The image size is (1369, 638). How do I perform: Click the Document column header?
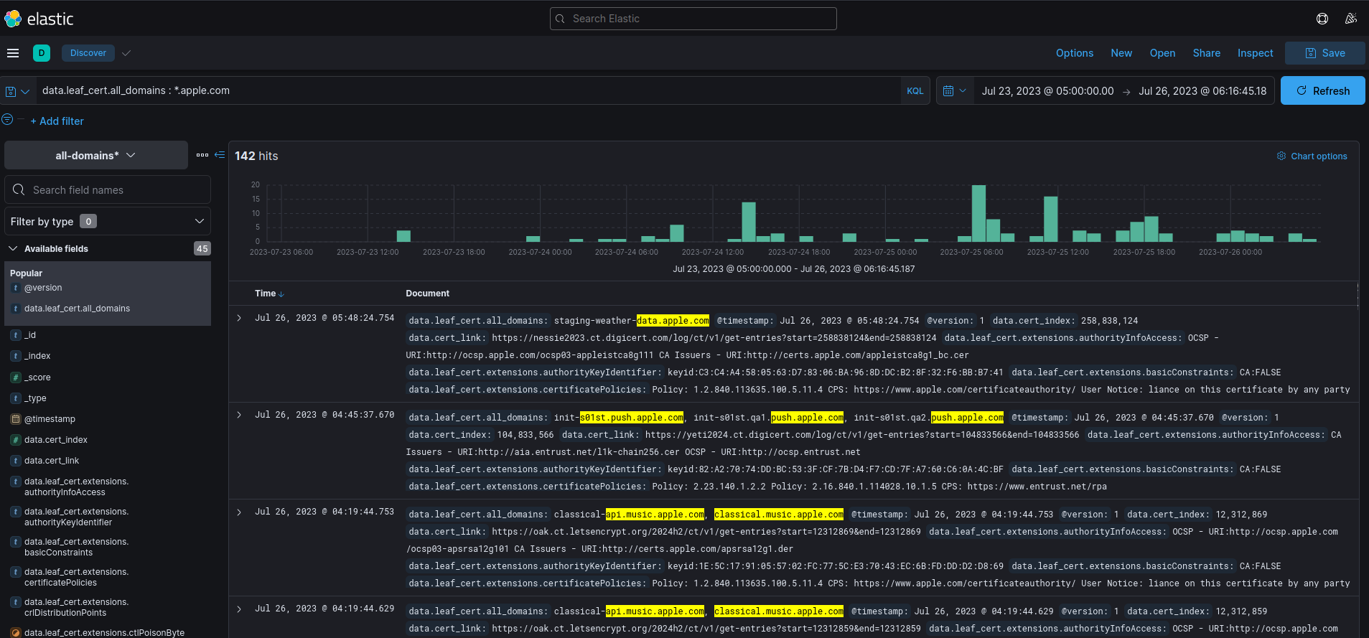[427, 294]
